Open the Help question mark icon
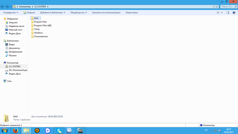 [234, 13]
